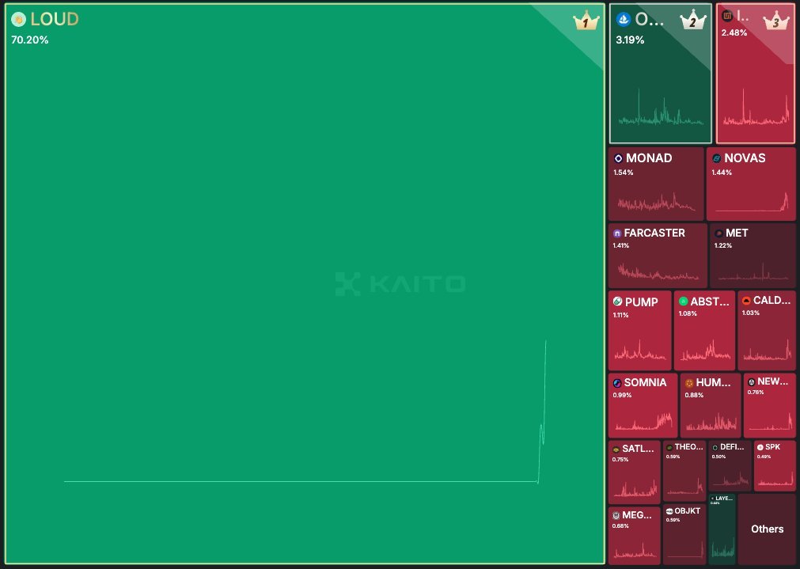
Task: Select the 1.44% value under NOVAS
Action: coord(722,173)
